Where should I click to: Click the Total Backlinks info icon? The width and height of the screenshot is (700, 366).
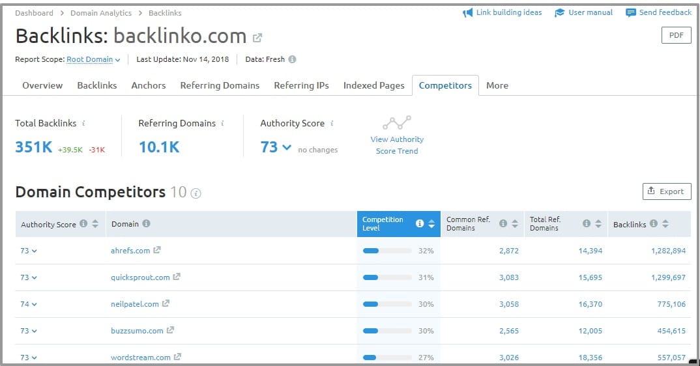click(x=83, y=123)
